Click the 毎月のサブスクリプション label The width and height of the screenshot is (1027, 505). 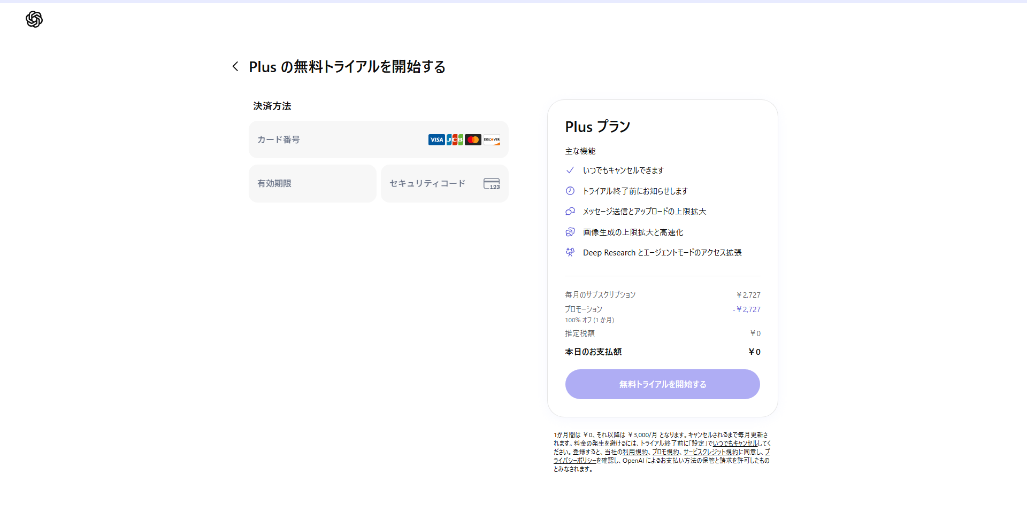600,294
